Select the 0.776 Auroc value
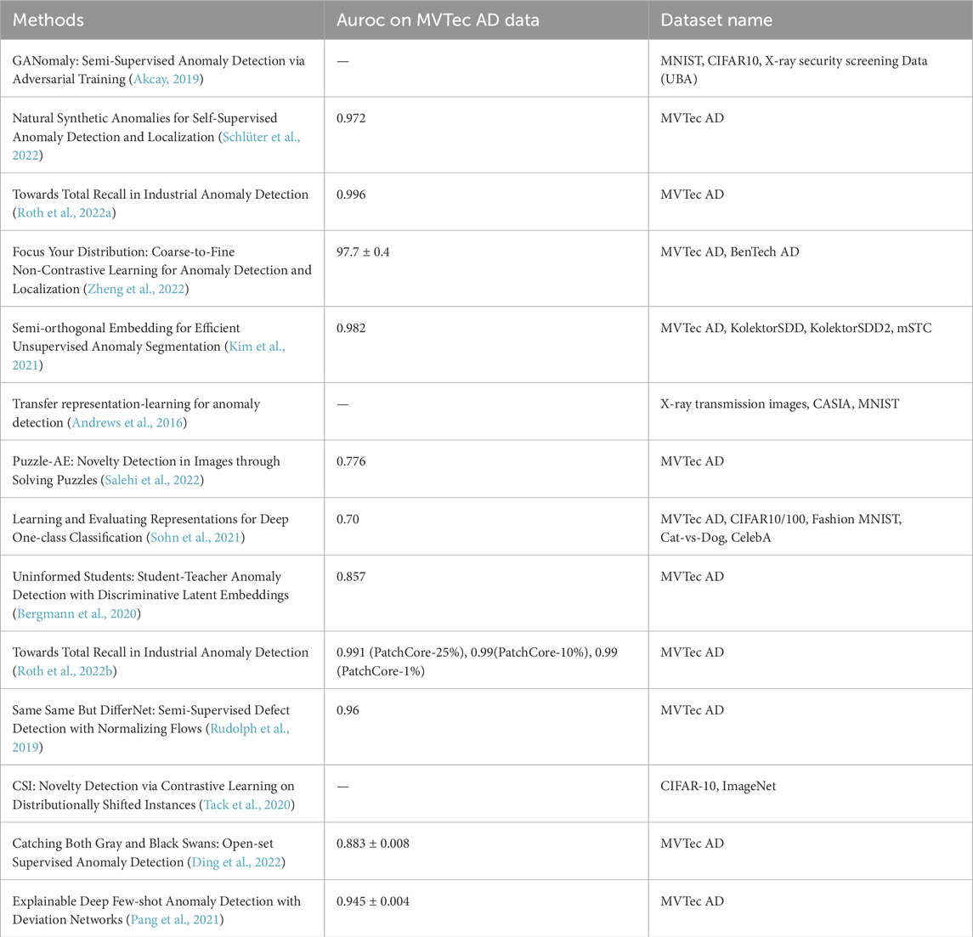This screenshot has width=973, height=937. (351, 461)
